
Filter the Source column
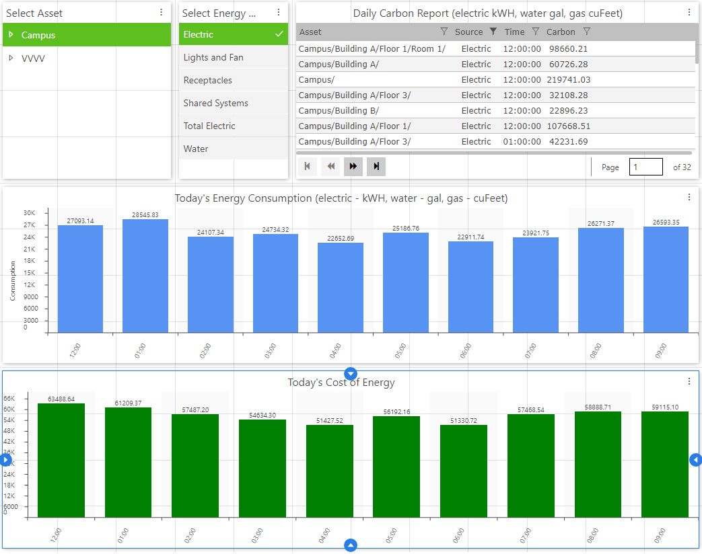click(493, 32)
